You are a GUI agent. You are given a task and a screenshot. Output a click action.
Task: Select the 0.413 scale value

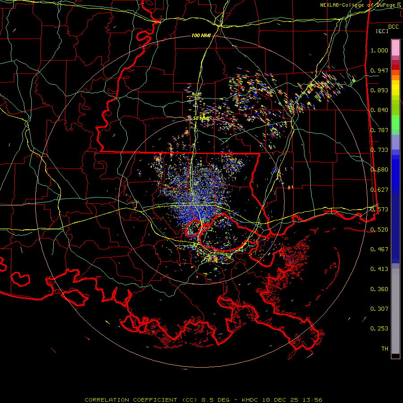coord(379,269)
